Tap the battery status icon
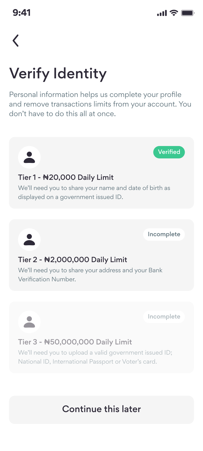The height and width of the screenshot is (451, 203). [x=187, y=13]
